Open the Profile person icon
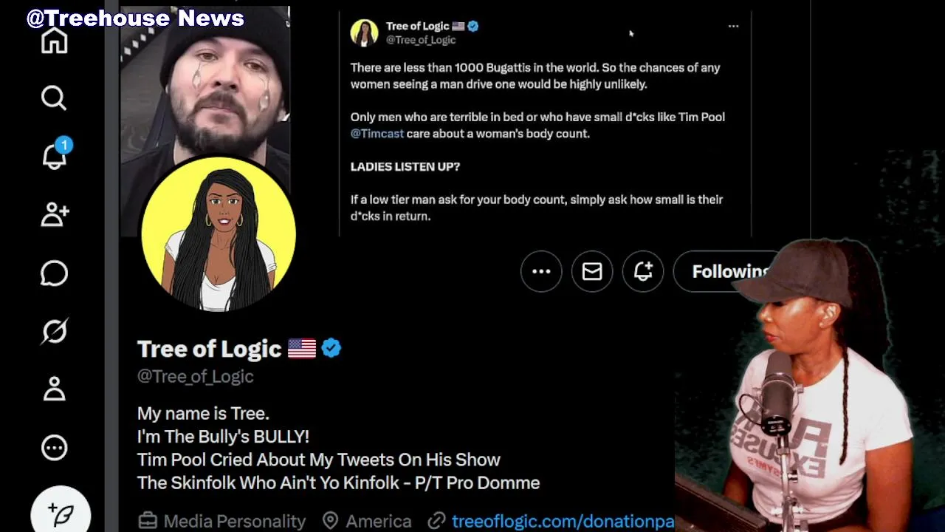945x532 pixels. tap(54, 389)
